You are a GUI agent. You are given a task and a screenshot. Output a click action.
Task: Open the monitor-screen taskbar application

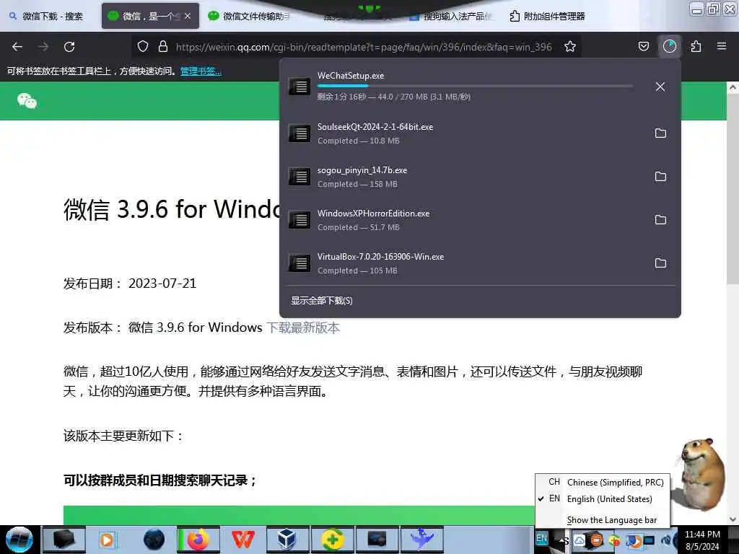377,540
